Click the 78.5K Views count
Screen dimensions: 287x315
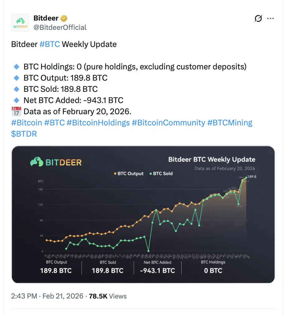point(108,296)
